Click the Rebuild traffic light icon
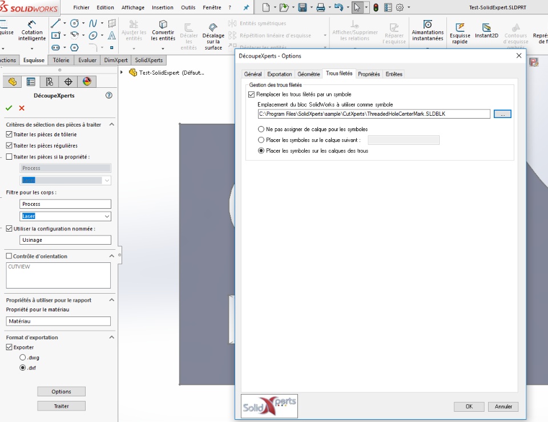The height and width of the screenshot is (422, 548). 376,7
